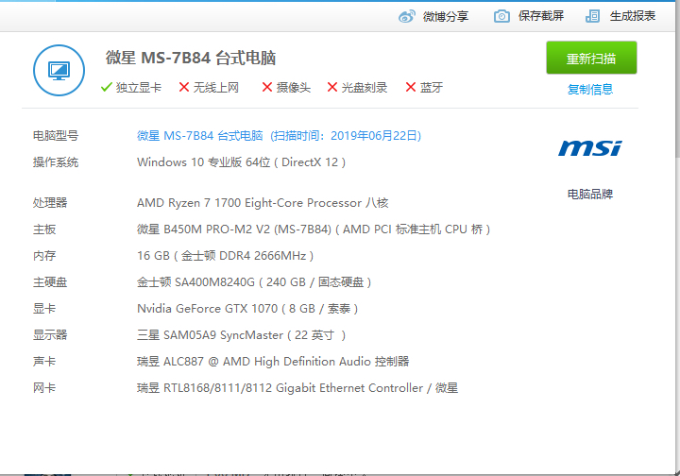Select the title 微星 MS-7B84 台式电脑
The width and height of the screenshot is (680, 476).
click(x=191, y=58)
